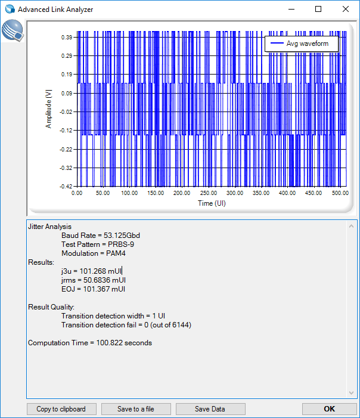The width and height of the screenshot is (360, 418).
Task: Click the blue line swatch in the legend
Action: point(277,44)
